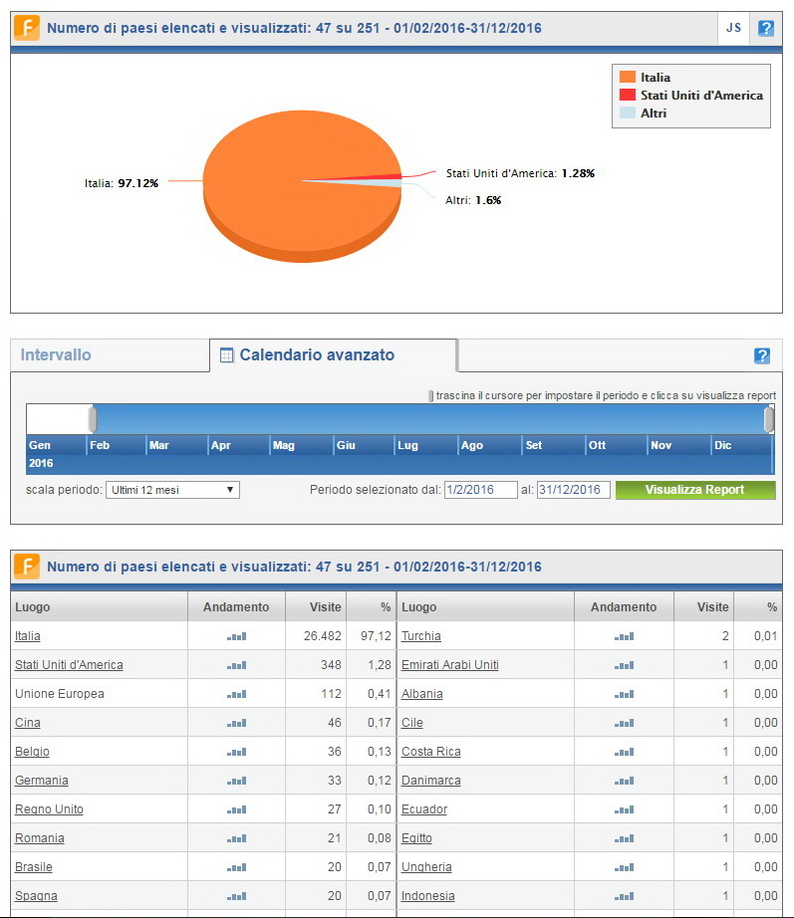Open the Cile country link
Viewport: 794px width, 918px height.
point(411,723)
